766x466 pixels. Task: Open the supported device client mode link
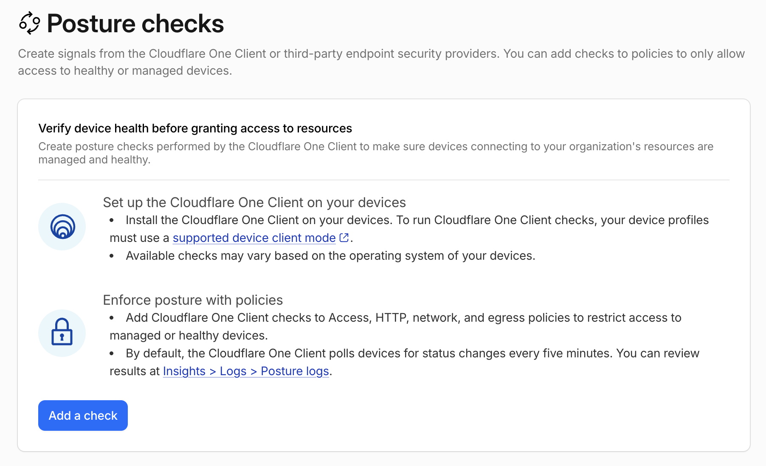pos(254,238)
